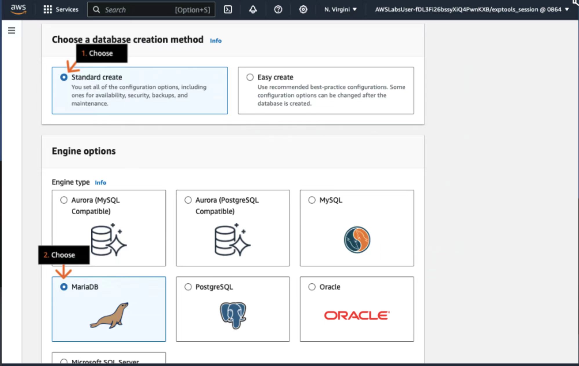
Task: Click the Oracle logo
Action: point(357,316)
